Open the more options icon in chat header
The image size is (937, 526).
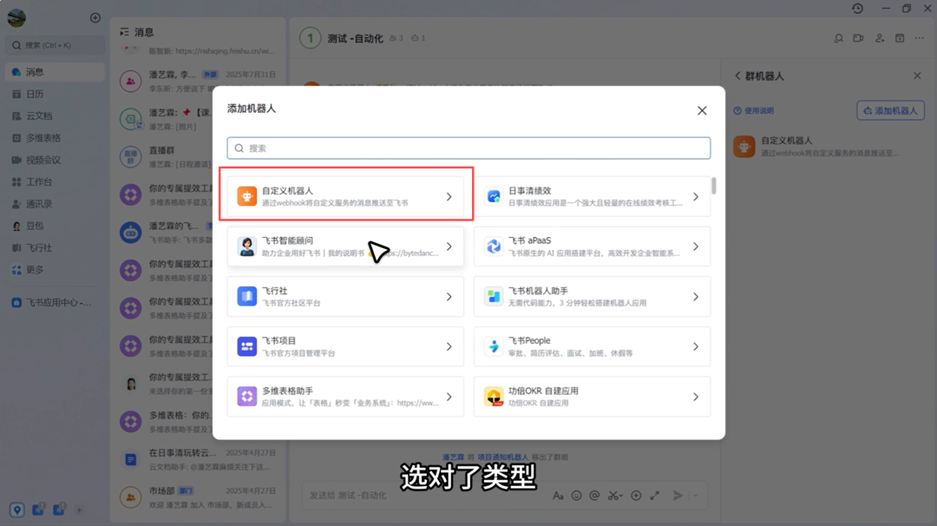click(920, 38)
